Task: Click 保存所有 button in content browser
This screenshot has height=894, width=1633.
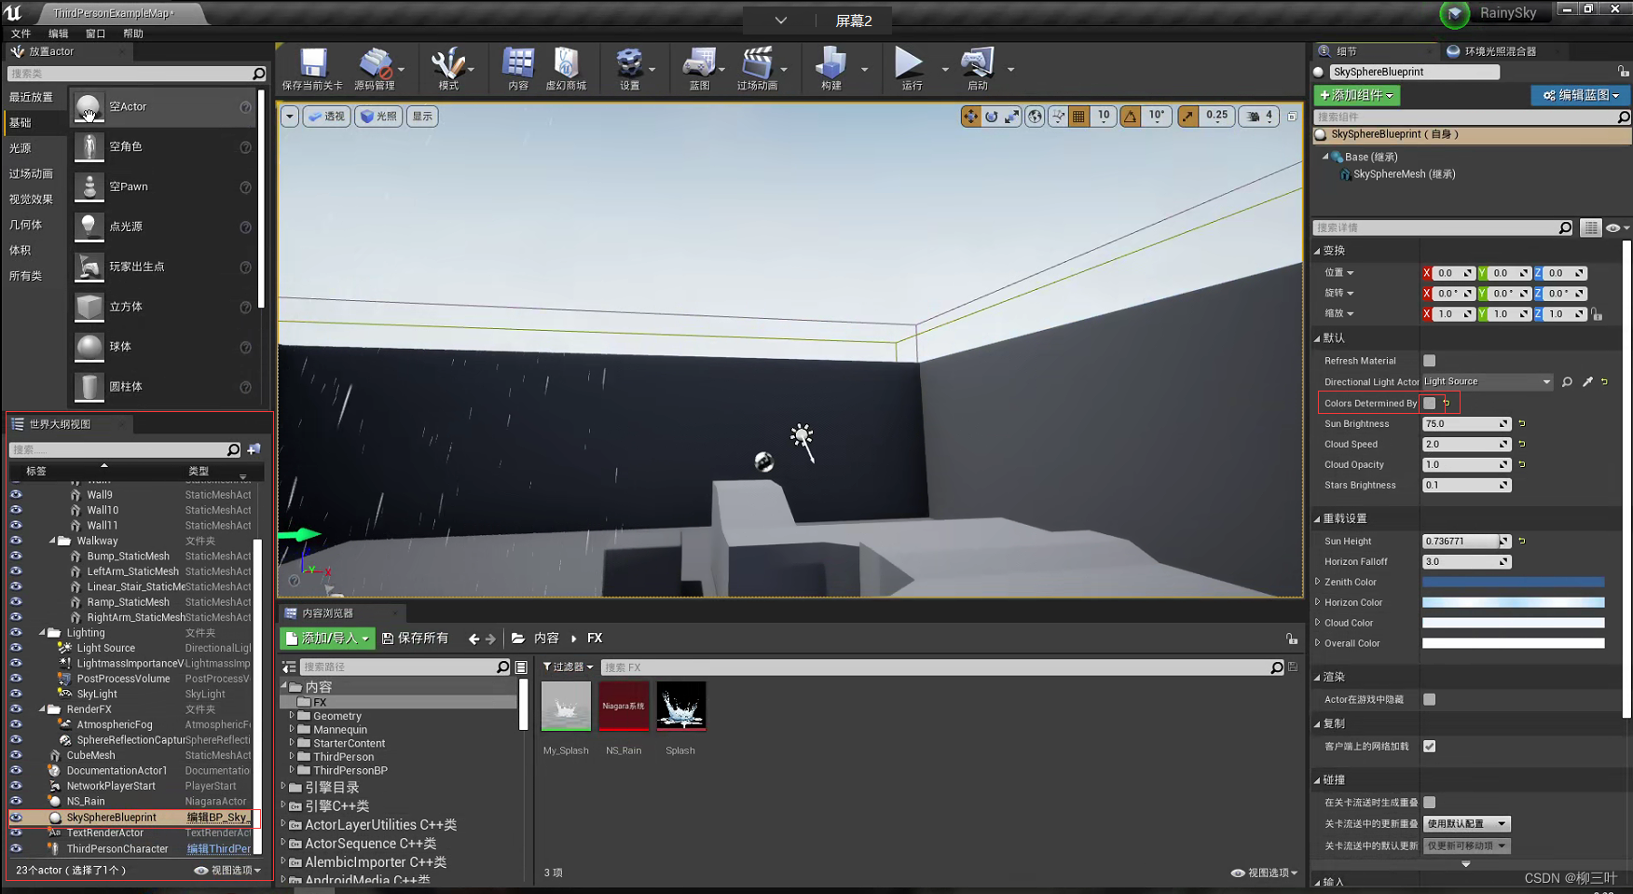Action: [x=416, y=639]
